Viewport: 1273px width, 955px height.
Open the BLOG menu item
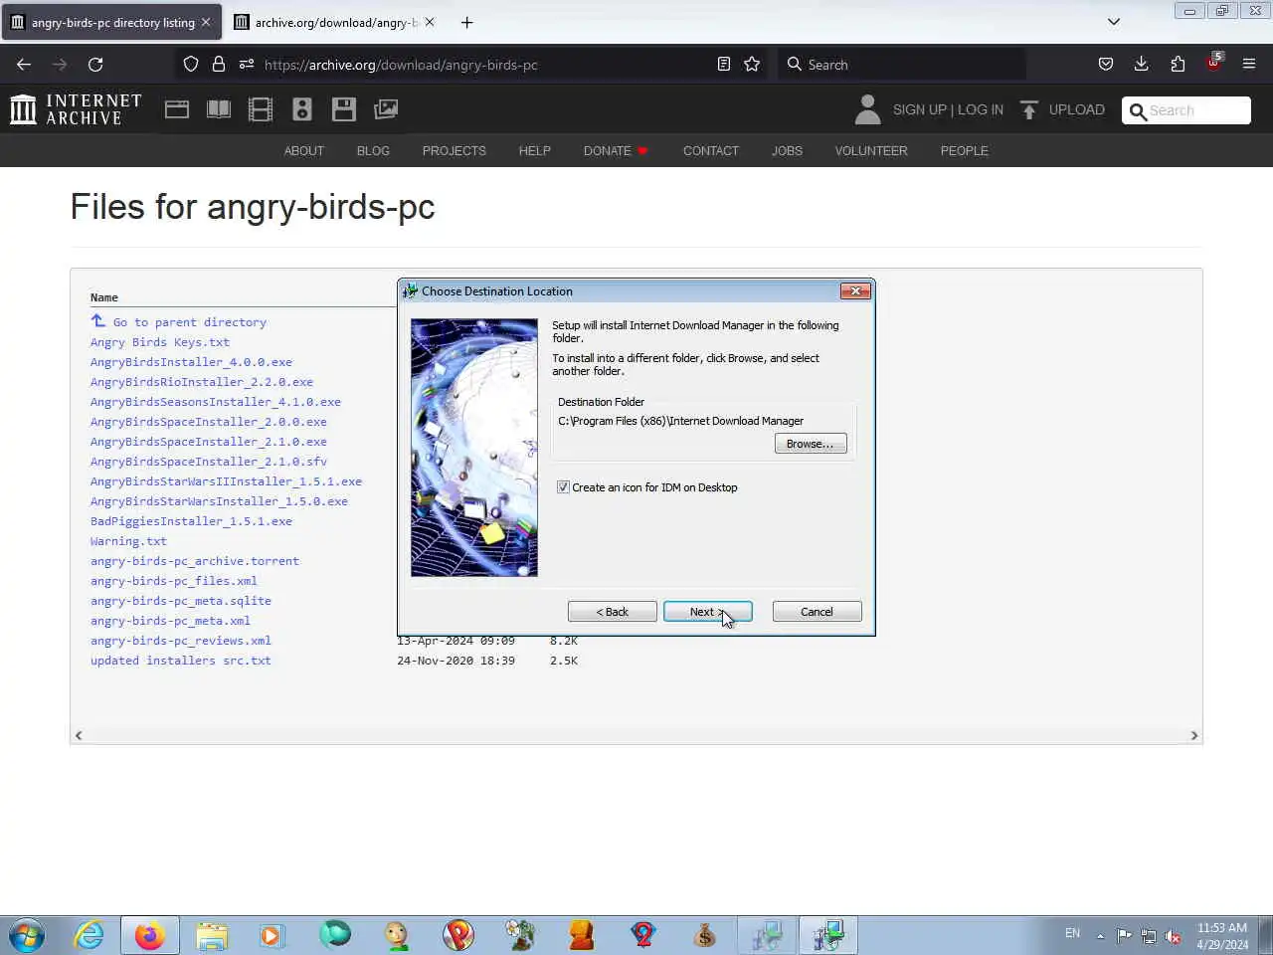coord(373,151)
